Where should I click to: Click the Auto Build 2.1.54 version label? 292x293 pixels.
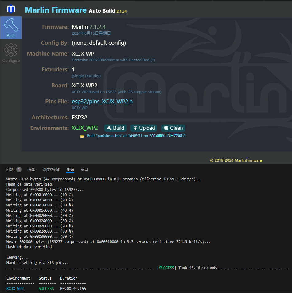coord(107,11)
